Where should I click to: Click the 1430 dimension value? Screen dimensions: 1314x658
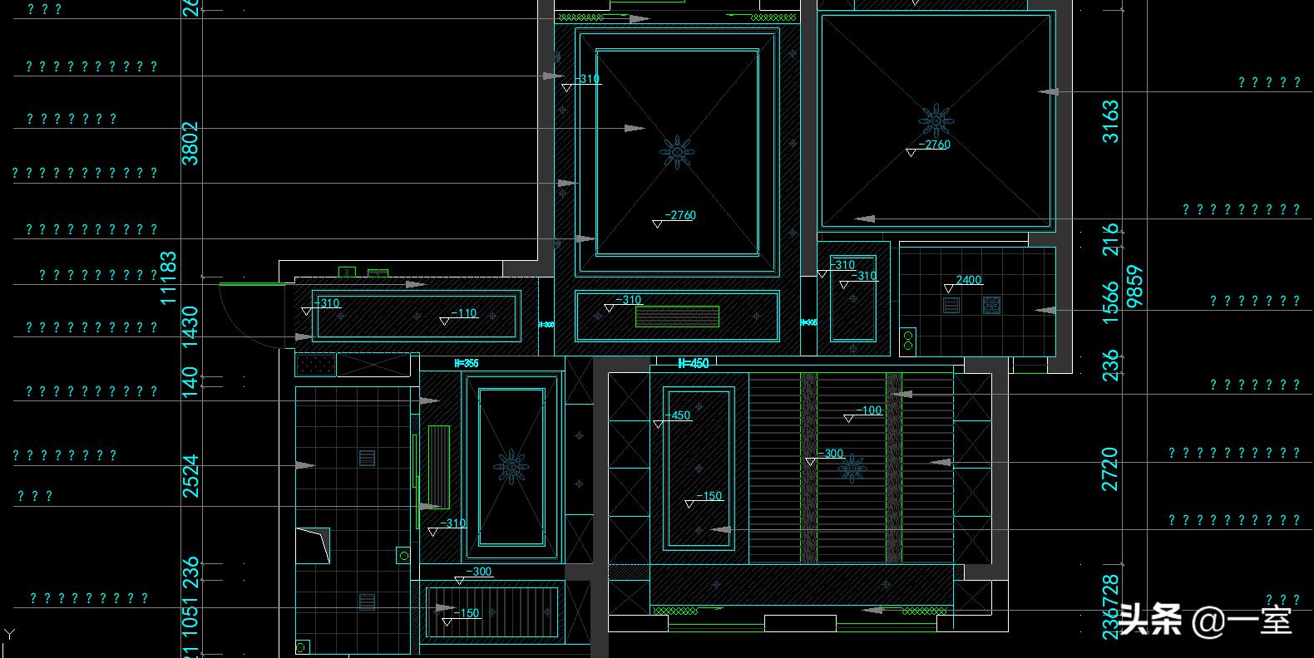[x=190, y=327]
